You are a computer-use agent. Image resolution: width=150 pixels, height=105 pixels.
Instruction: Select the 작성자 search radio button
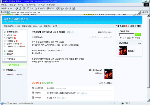tap(133, 38)
